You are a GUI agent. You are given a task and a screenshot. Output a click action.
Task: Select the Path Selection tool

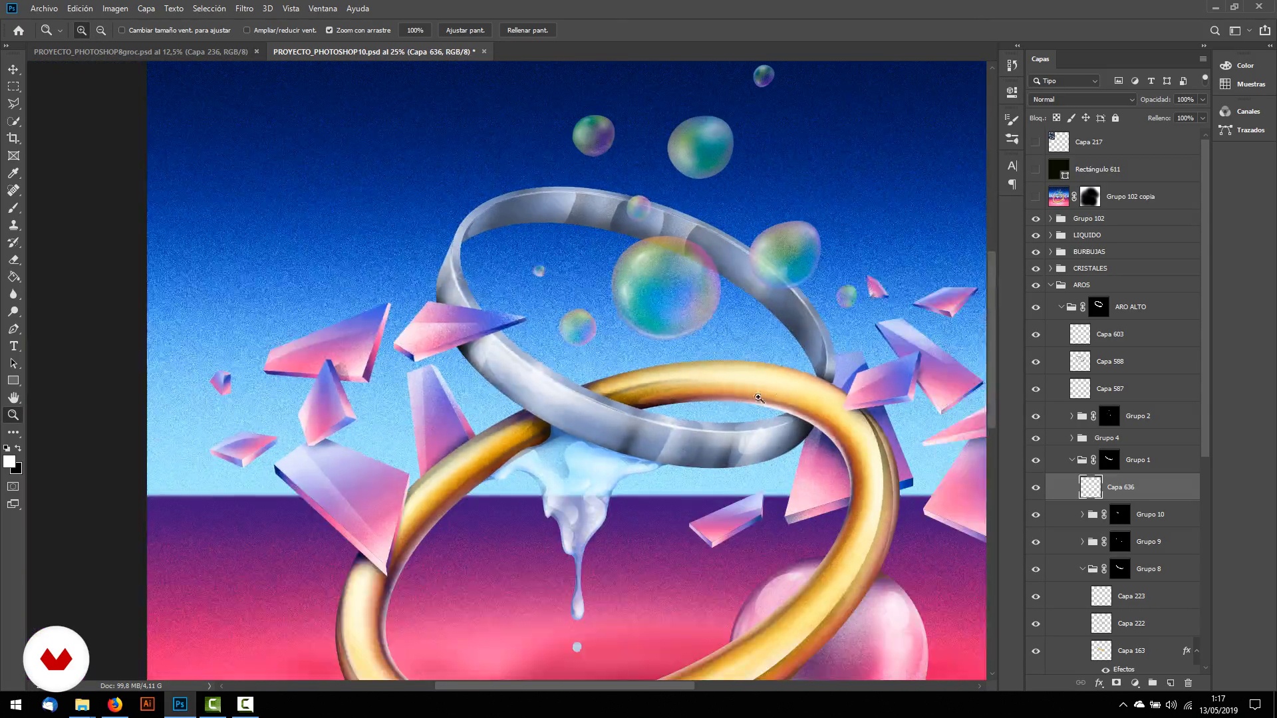coord(13,363)
